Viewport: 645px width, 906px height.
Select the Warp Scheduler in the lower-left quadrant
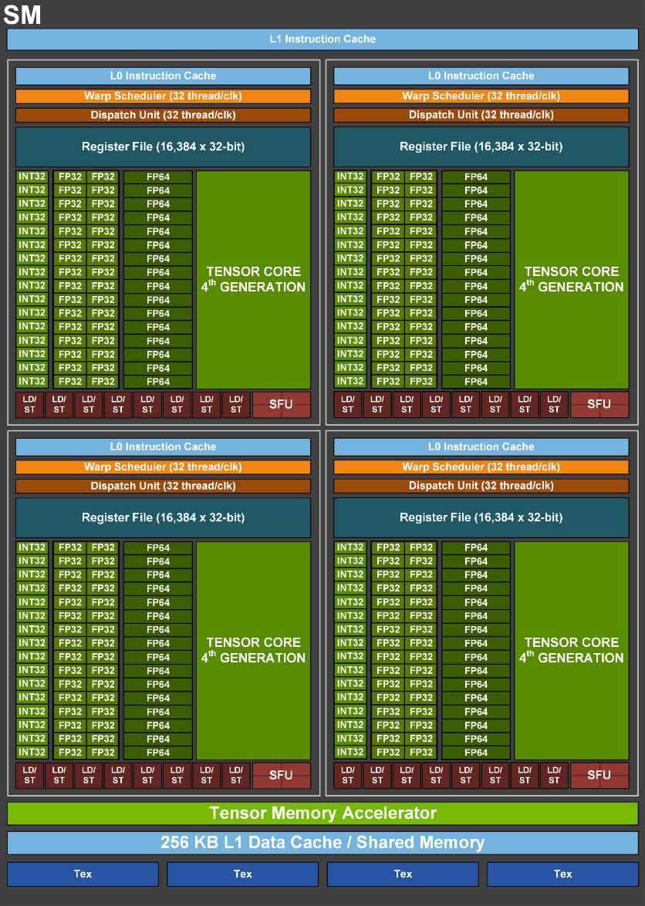[163, 466]
